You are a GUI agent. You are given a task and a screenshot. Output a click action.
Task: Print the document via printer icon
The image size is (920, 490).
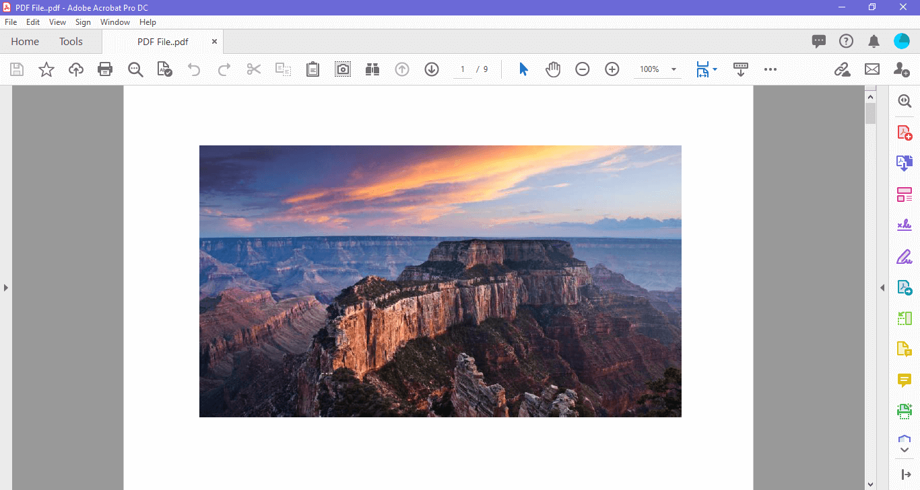coord(105,69)
